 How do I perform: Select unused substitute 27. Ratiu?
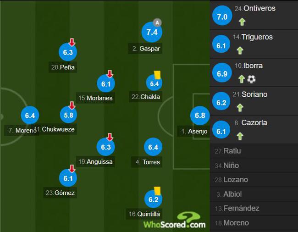(x=254, y=151)
